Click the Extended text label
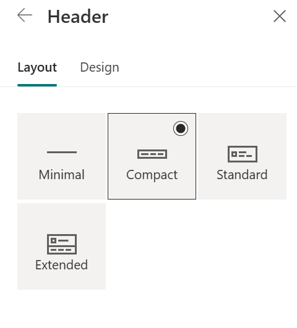Image resolution: width=297 pixels, height=328 pixels. [62, 265]
